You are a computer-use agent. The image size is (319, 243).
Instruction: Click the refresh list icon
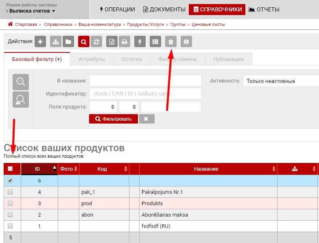[96, 41]
